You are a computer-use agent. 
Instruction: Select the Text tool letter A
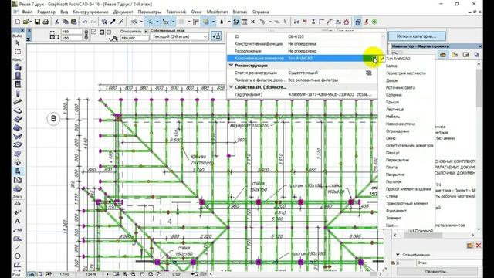[18, 222]
